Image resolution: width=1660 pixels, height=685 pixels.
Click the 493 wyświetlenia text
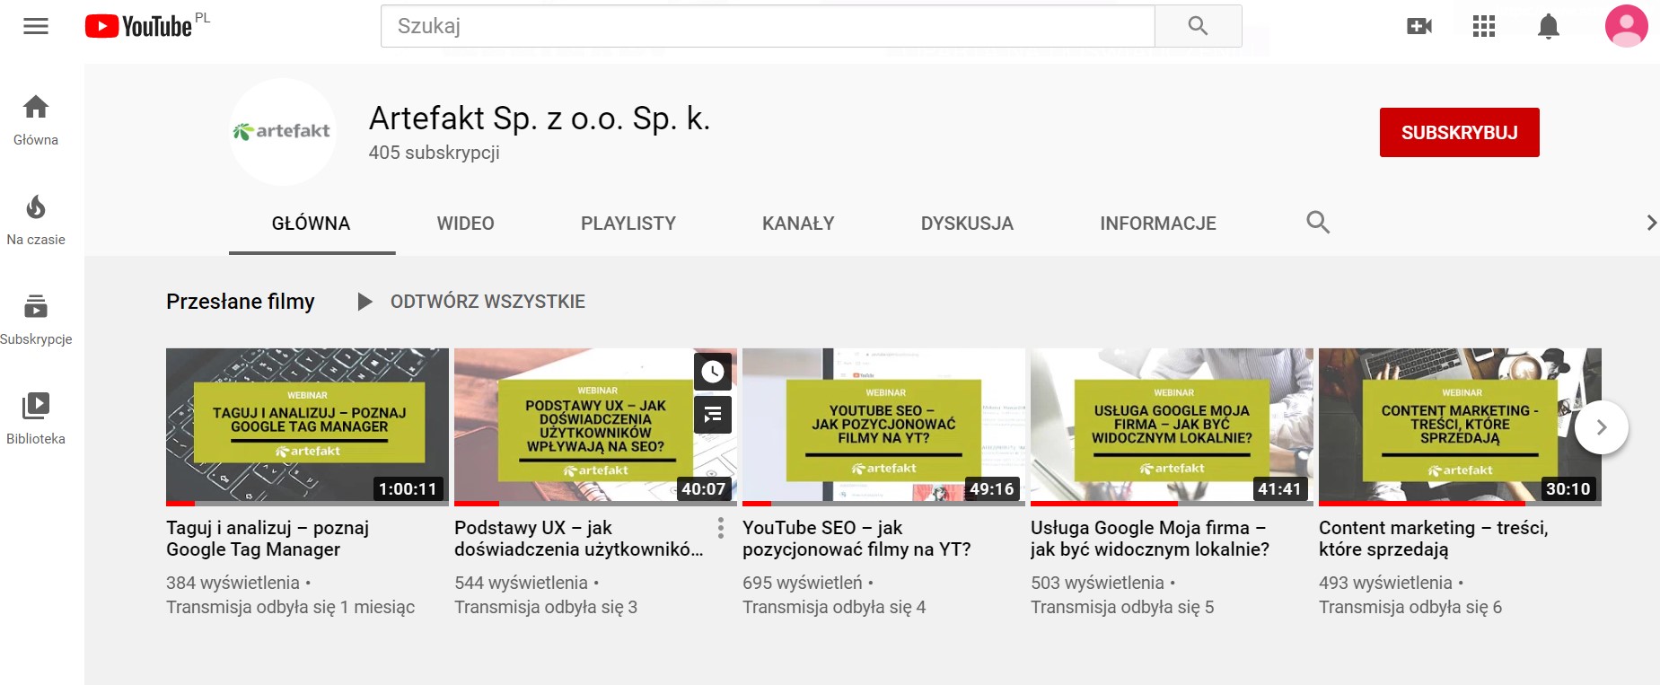pos(1385,584)
